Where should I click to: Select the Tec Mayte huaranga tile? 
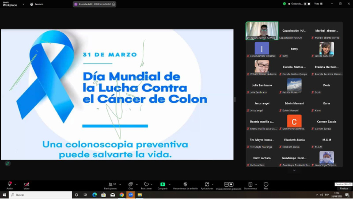(262, 141)
